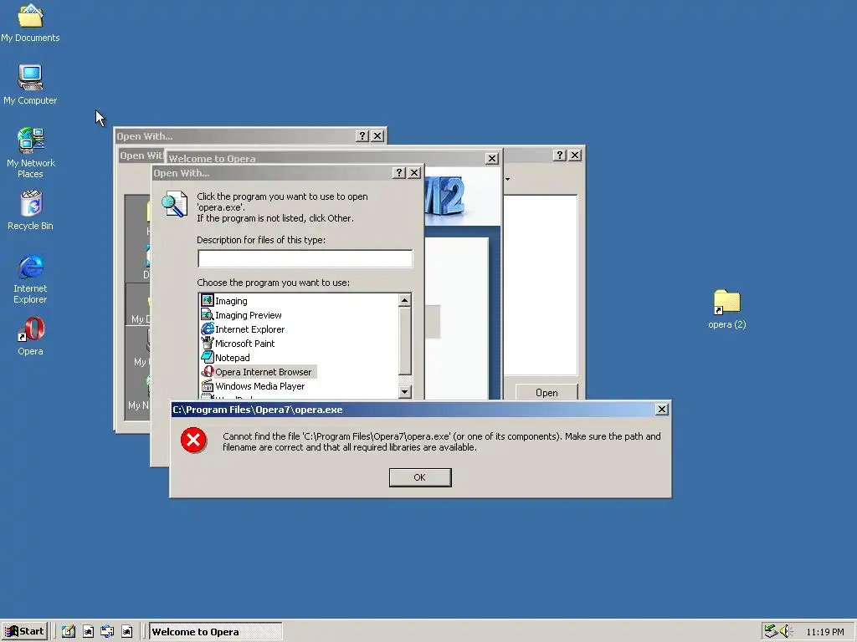
Task: Select My Network Places icon
Action: point(30,153)
